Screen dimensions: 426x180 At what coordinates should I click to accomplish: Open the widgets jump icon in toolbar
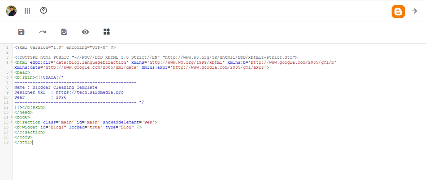point(107,32)
